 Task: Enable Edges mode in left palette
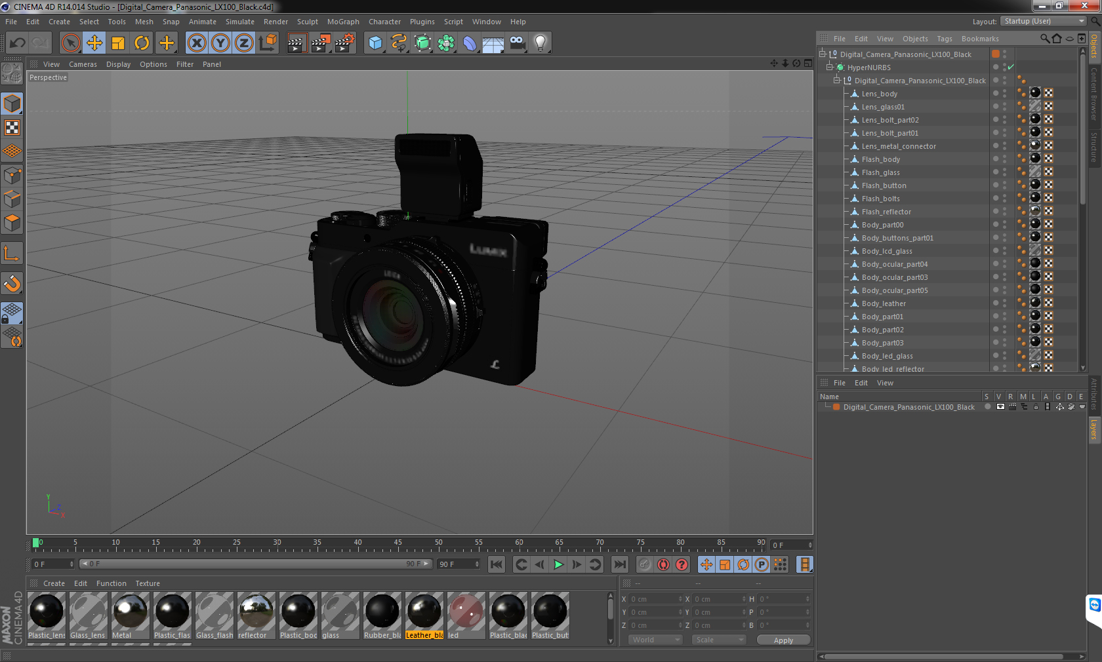(x=12, y=199)
